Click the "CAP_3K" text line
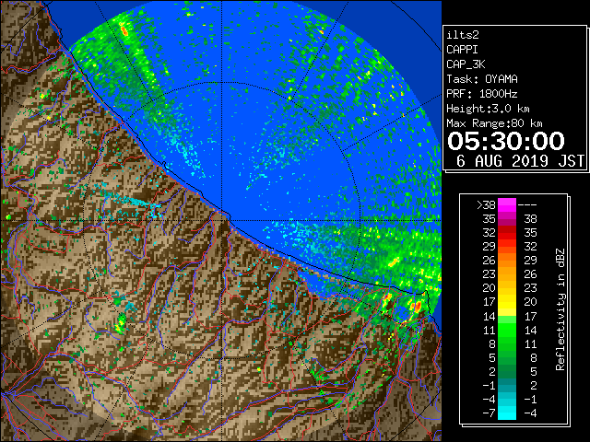This screenshot has width=590, height=442. (466, 64)
